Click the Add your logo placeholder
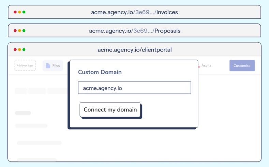The image size is (269, 167). (x=25, y=65)
